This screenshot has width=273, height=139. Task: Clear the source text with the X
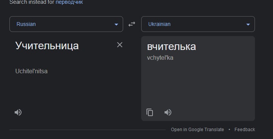click(x=120, y=45)
